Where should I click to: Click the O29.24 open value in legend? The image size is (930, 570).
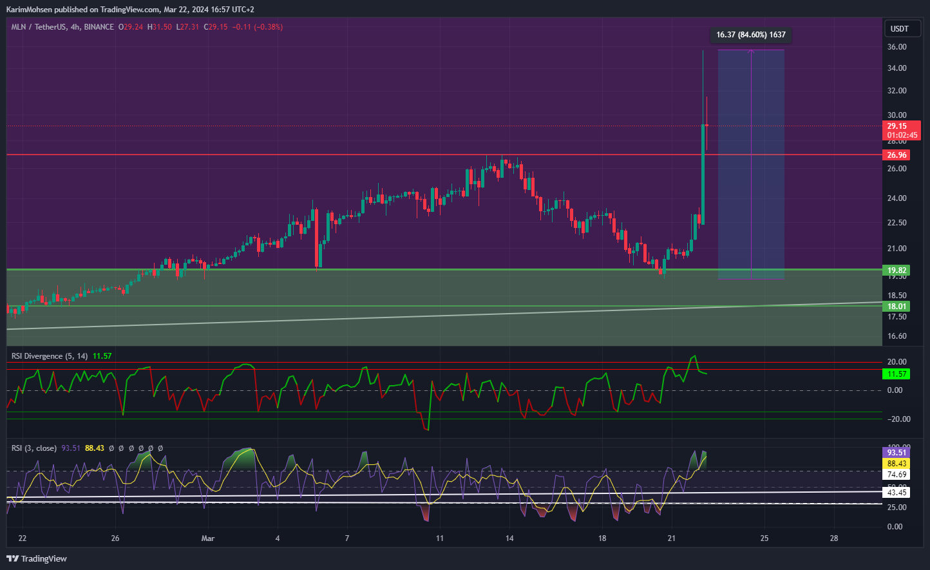point(131,27)
